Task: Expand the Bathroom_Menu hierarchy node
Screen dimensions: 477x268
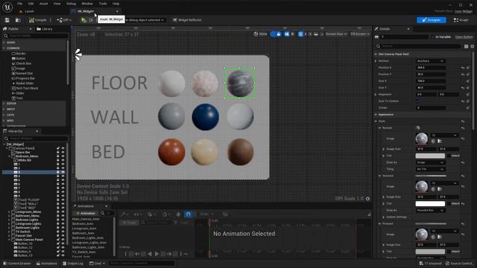Action: point(9,216)
